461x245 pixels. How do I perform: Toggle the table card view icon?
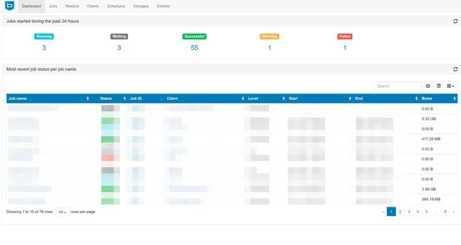439,86
